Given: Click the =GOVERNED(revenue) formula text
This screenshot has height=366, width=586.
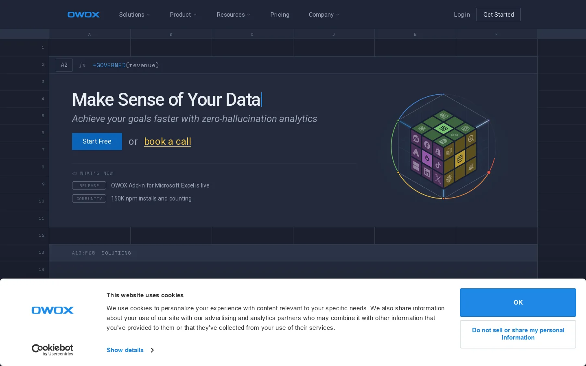Looking at the screenshot, I should pyautogui.click(x=126, y=65).
